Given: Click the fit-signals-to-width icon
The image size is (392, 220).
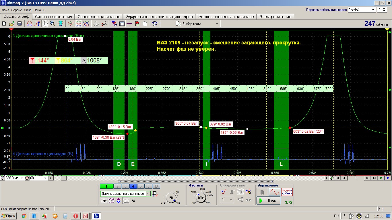Looking at the screenshot, I should (x=61, y=24).
